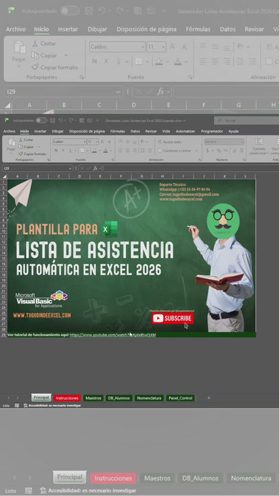This screenshot has height=496, width=279.
Task: Decrease font size with smaller A in enlarged ribbon
Action: [x=184, y=47]
